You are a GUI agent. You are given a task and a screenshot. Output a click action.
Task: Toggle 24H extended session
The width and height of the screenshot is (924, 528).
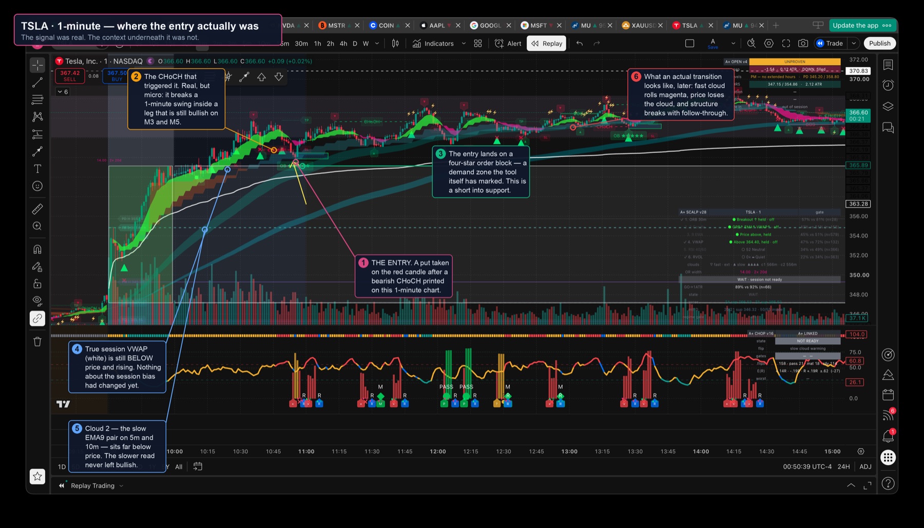(x=843, y=467)
